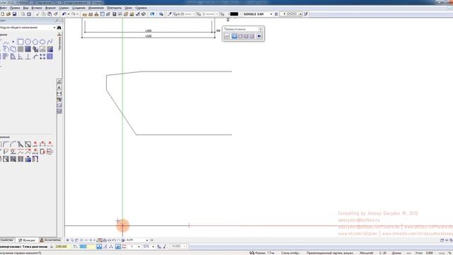Select the Perpendicular line tool
453x255 pixels.
pyautogui.click(x=28, y=57)
